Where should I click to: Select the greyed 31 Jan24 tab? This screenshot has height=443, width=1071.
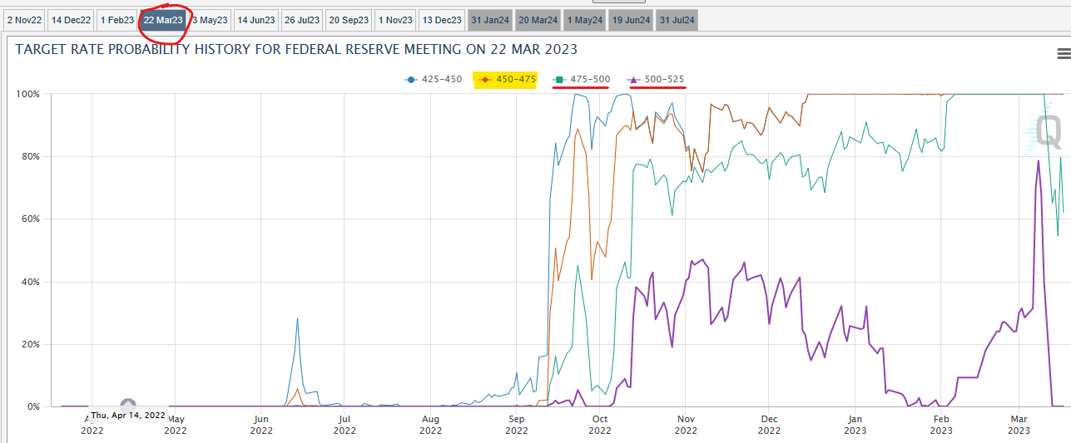[489, 20]
